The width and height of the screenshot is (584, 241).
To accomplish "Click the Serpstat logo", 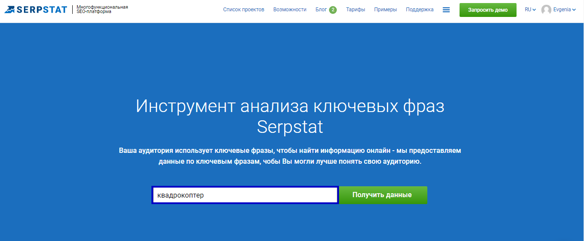I will coord(36,10).
